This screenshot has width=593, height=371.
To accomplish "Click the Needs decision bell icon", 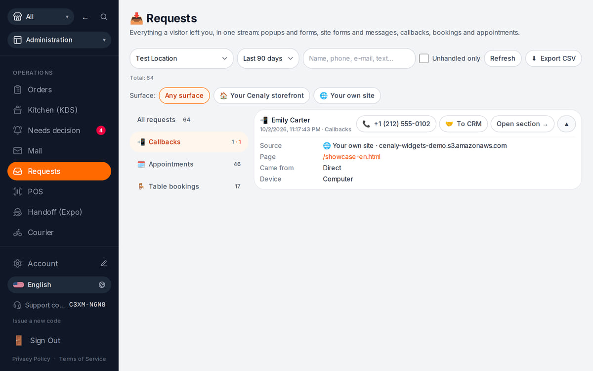I will pyautogui.click(x=18, y=131).
